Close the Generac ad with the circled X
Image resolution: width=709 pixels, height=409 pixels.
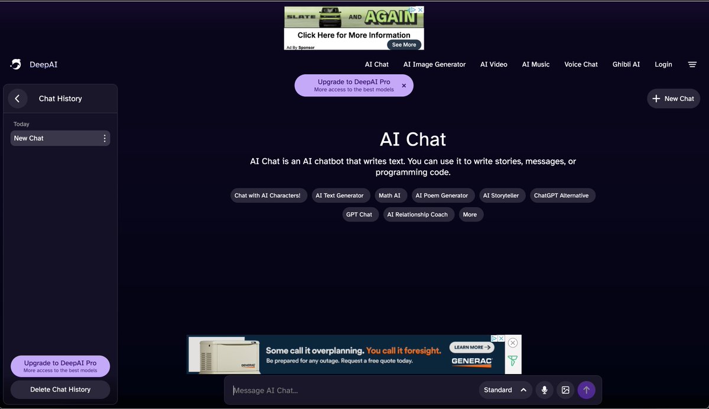click(x=513, y=343)
